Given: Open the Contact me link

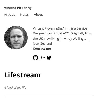Looking at the screenshot, I should point(42,49).
